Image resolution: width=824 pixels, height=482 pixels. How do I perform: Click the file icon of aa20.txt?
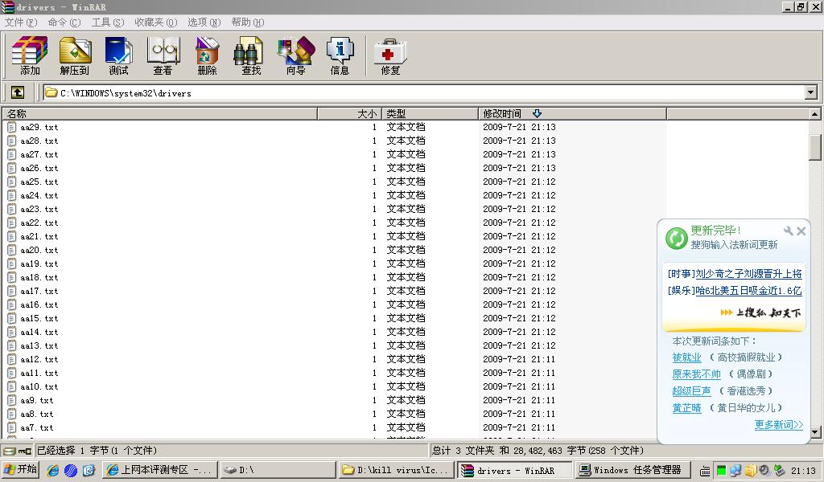click(x=11, y=250)
